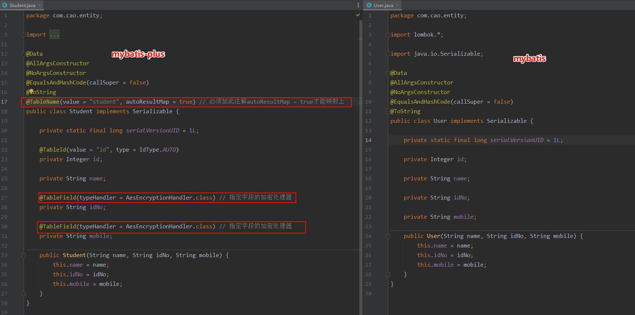The image size is (635, 315).
Task: Click the "student" string value in @TableName
Action: click(104, 102)
